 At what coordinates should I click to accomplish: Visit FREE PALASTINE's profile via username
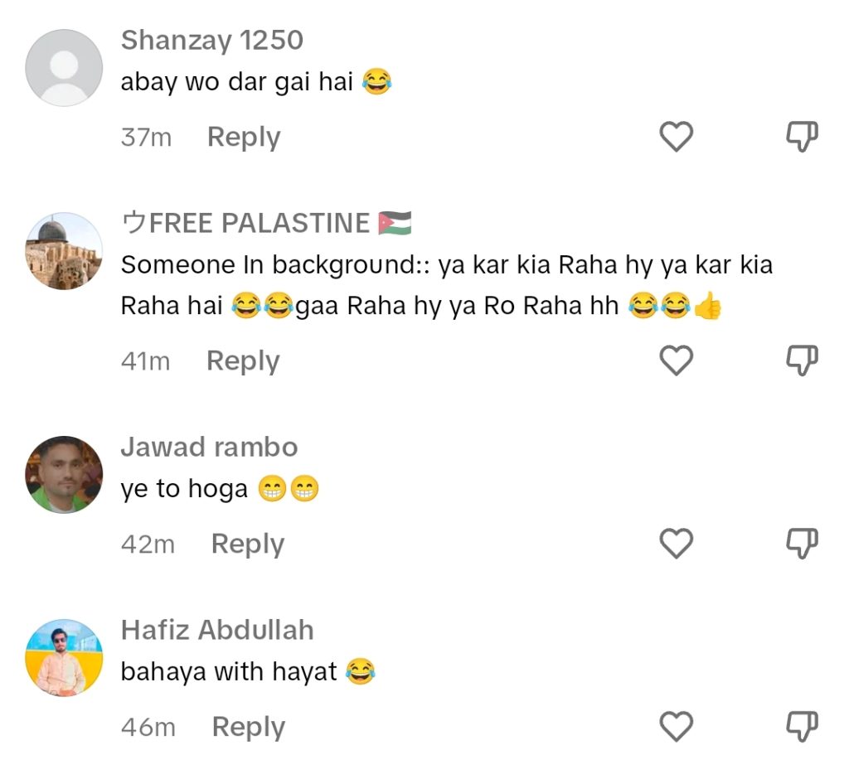[259, 223]
